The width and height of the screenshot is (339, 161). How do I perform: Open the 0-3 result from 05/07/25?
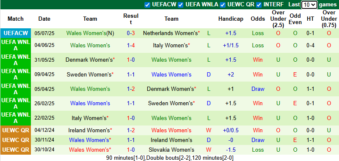[x=131, y=33]
